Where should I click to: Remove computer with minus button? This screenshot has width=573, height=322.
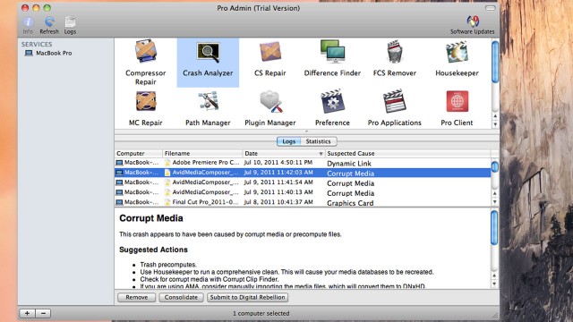(43, 313)
